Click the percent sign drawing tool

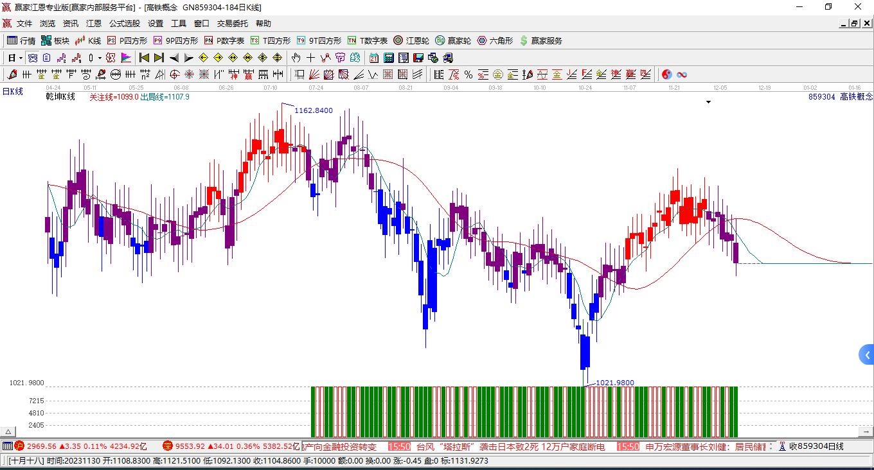[x=468, y=74]
